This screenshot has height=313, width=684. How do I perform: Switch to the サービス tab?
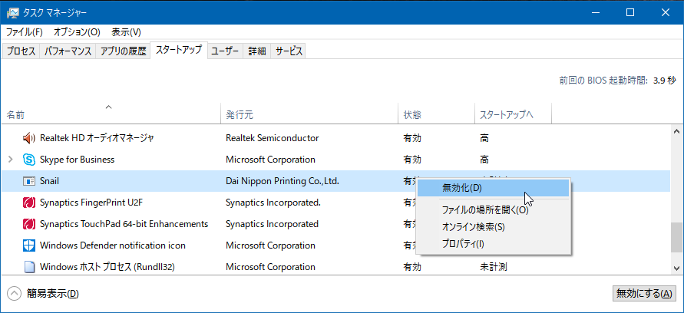tap(289, 51)
